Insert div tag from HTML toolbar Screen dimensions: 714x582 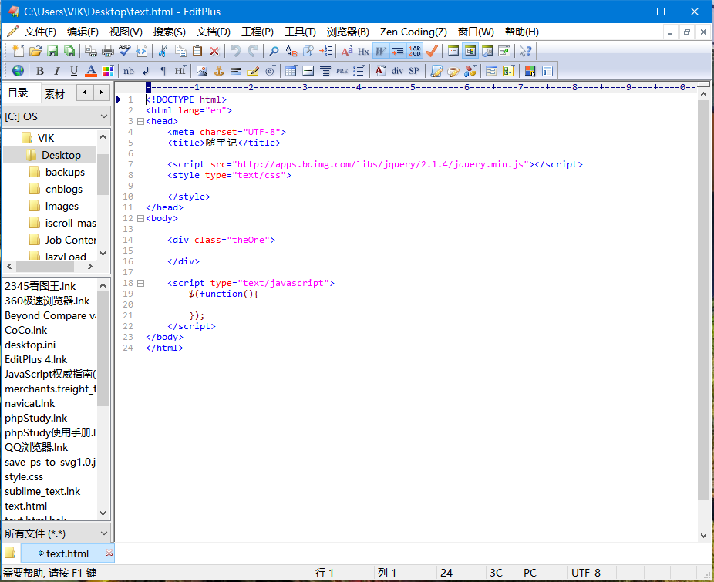(x=398, y=71)
